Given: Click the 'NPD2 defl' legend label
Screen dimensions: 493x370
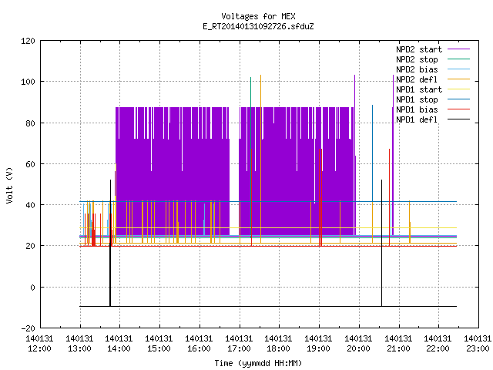Looking at the screenshot, I should (x=417, y=79).
